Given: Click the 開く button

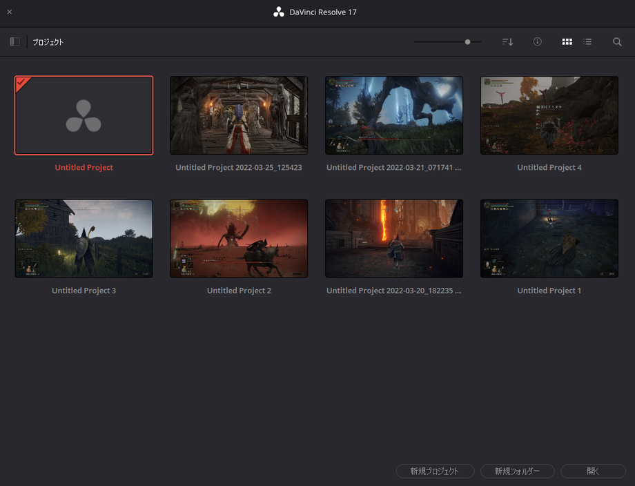Looking at the screenshot, I should click(593, 471).
